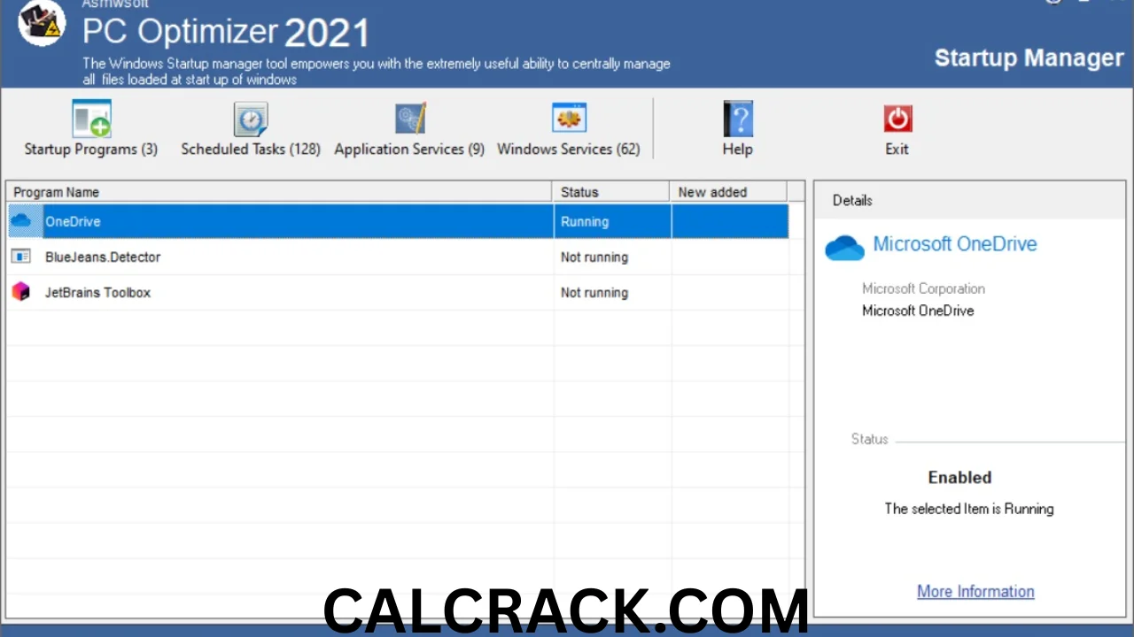Click 'The selected Item is Running' text
This screenshot has height=637, width=1134.
click(969, 509)
